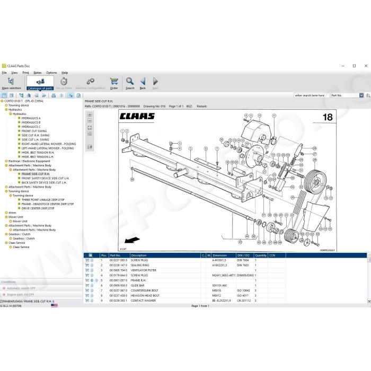Zoom in on the drawing with plus button

(90, 114)
